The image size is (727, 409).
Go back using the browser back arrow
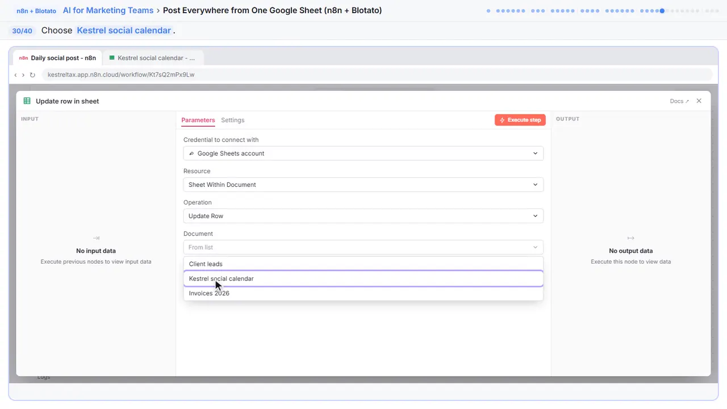[x=15, y=75]
